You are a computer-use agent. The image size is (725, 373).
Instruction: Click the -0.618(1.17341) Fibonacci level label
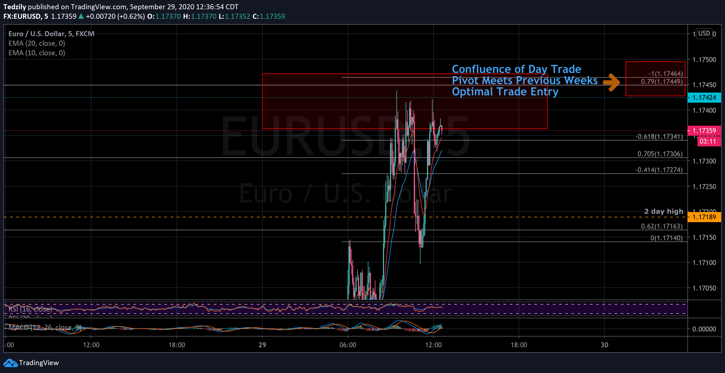(x=659, y=137)
